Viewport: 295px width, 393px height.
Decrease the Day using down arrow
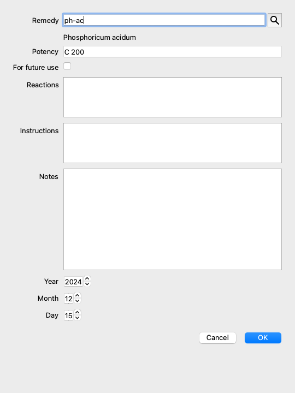[x=77, y=318]
